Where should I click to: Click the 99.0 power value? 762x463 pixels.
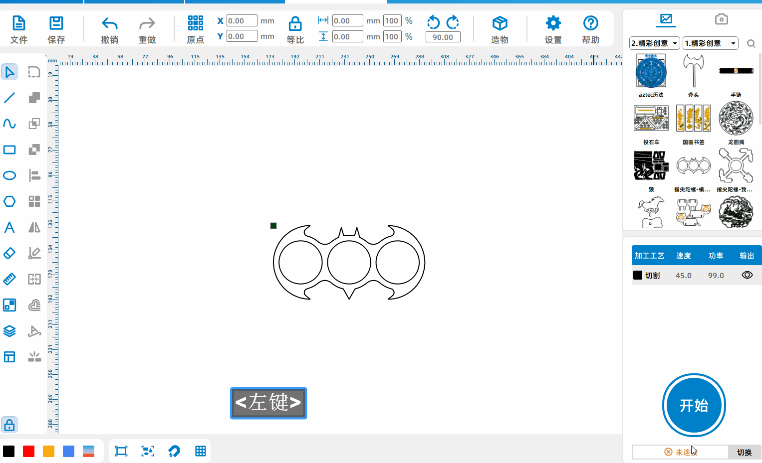pyautogui.click(x=716, y=276)
